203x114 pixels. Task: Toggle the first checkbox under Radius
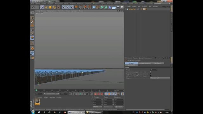pyautogui.click(x=150, y=72)
